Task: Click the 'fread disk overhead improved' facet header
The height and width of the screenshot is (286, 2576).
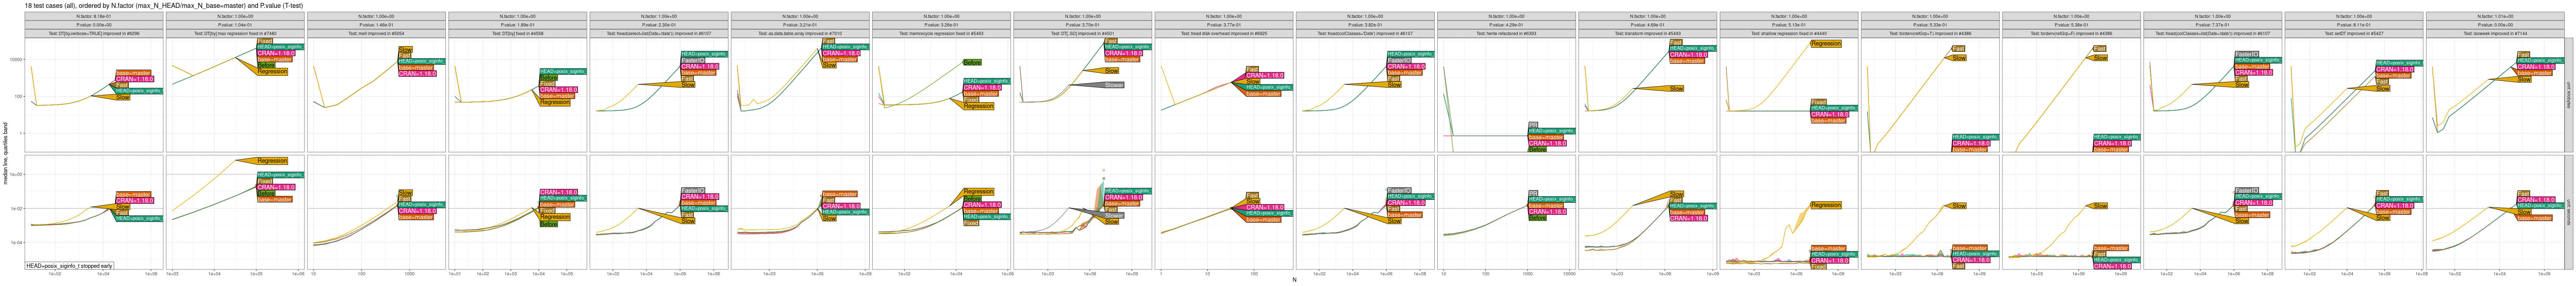Action: pyautogui.click(x=1223, y=33)
